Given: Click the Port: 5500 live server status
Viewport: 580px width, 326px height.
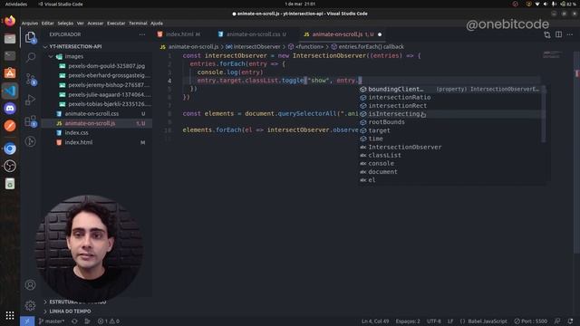Looking at the screenshot, I should (531, 321).
